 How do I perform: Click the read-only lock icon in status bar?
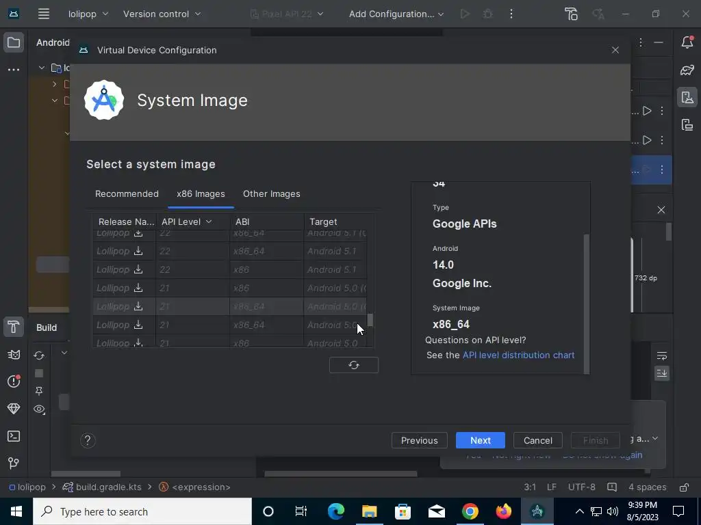tap(684, 487)
